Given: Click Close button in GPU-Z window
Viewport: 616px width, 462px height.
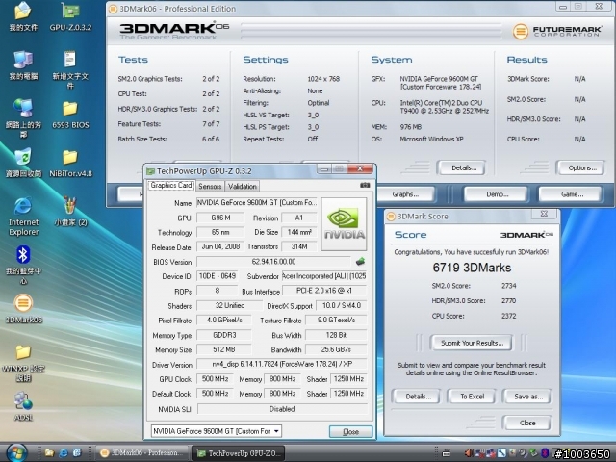Looking at the screenshot, I should point(350,431).
